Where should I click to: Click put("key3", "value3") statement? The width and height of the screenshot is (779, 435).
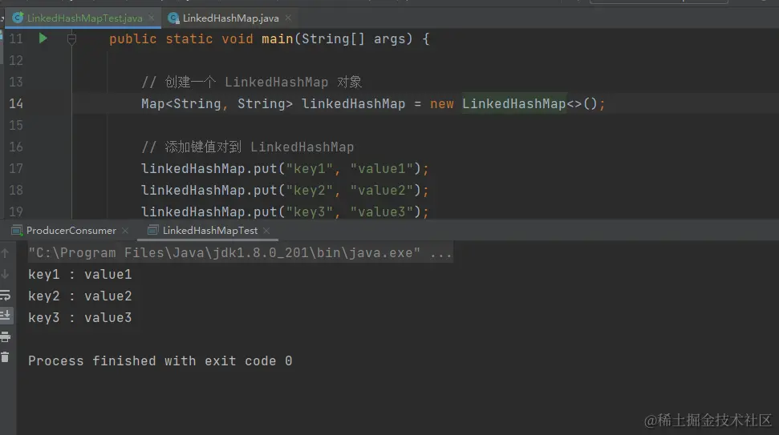point(285,211)
